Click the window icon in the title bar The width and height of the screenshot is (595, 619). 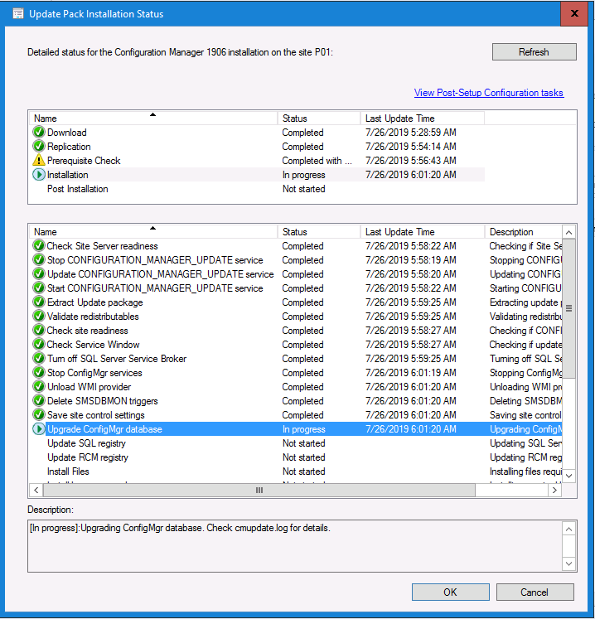point(18,14)
